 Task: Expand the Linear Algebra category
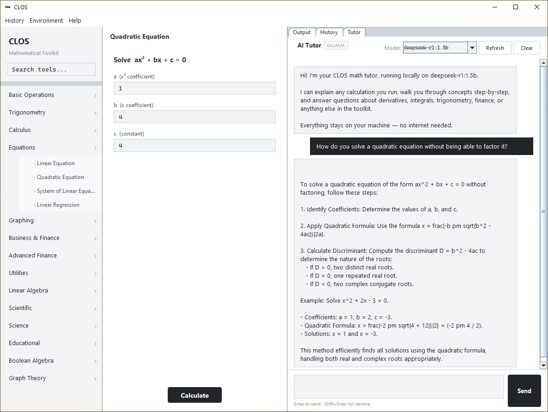51,290
